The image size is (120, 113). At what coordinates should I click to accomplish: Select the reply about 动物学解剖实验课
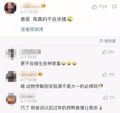coord(62,86)
